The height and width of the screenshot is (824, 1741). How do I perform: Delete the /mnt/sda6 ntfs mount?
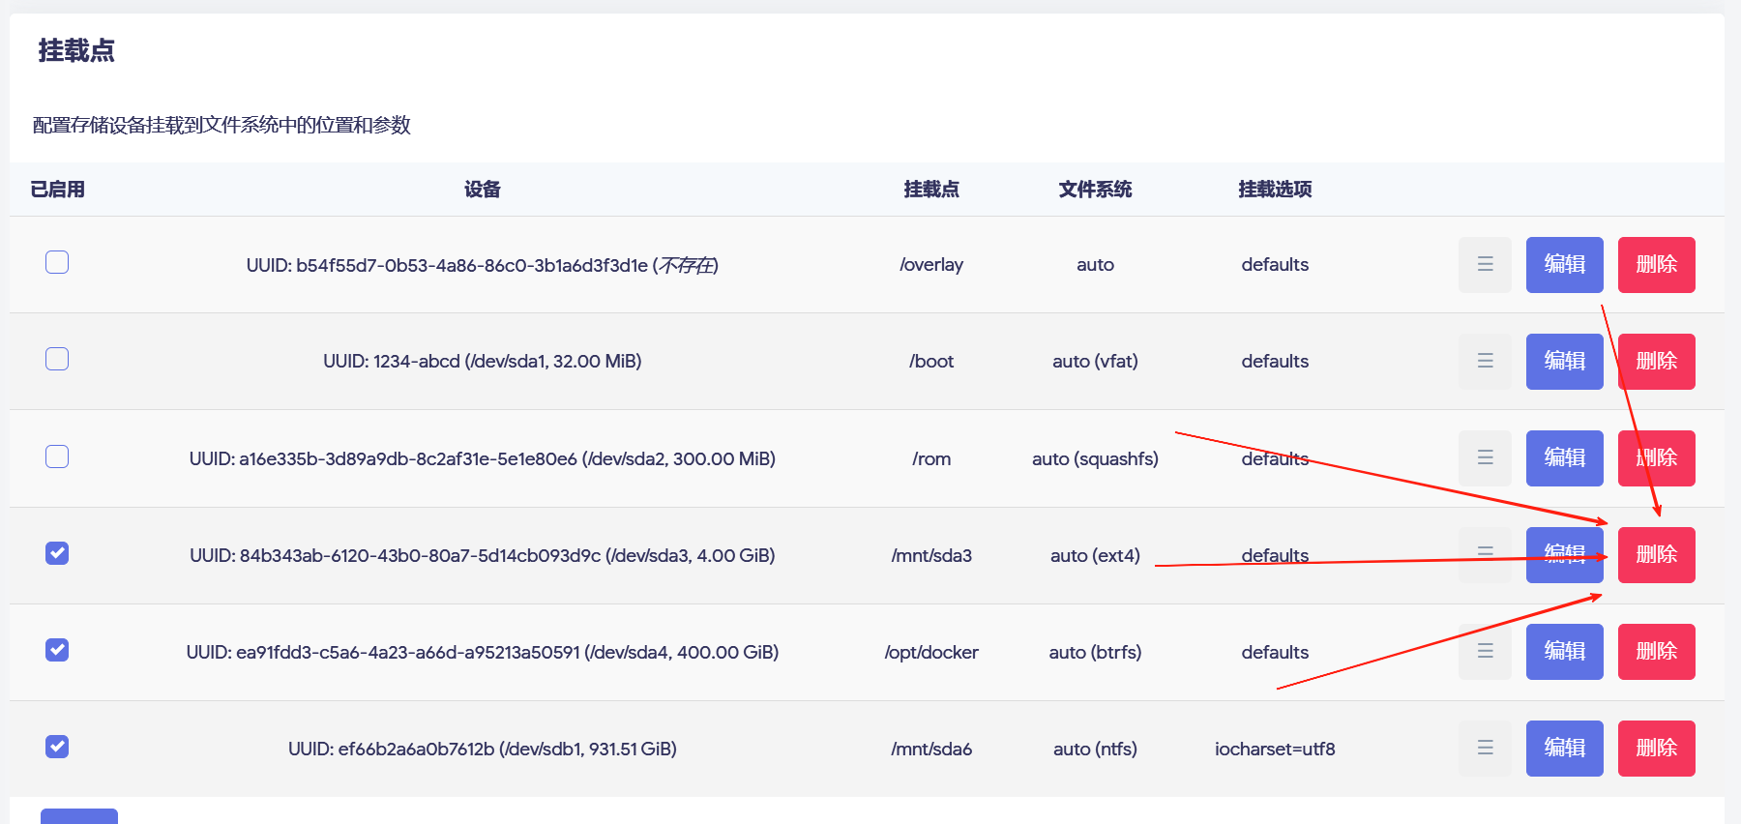1656,748
